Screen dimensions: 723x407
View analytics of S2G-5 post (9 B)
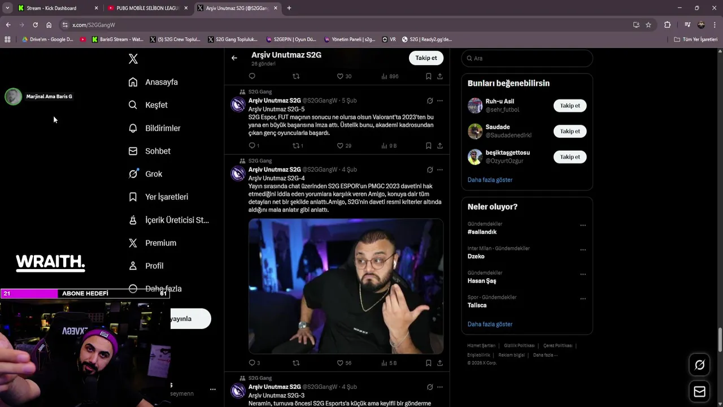click(389, 146)
